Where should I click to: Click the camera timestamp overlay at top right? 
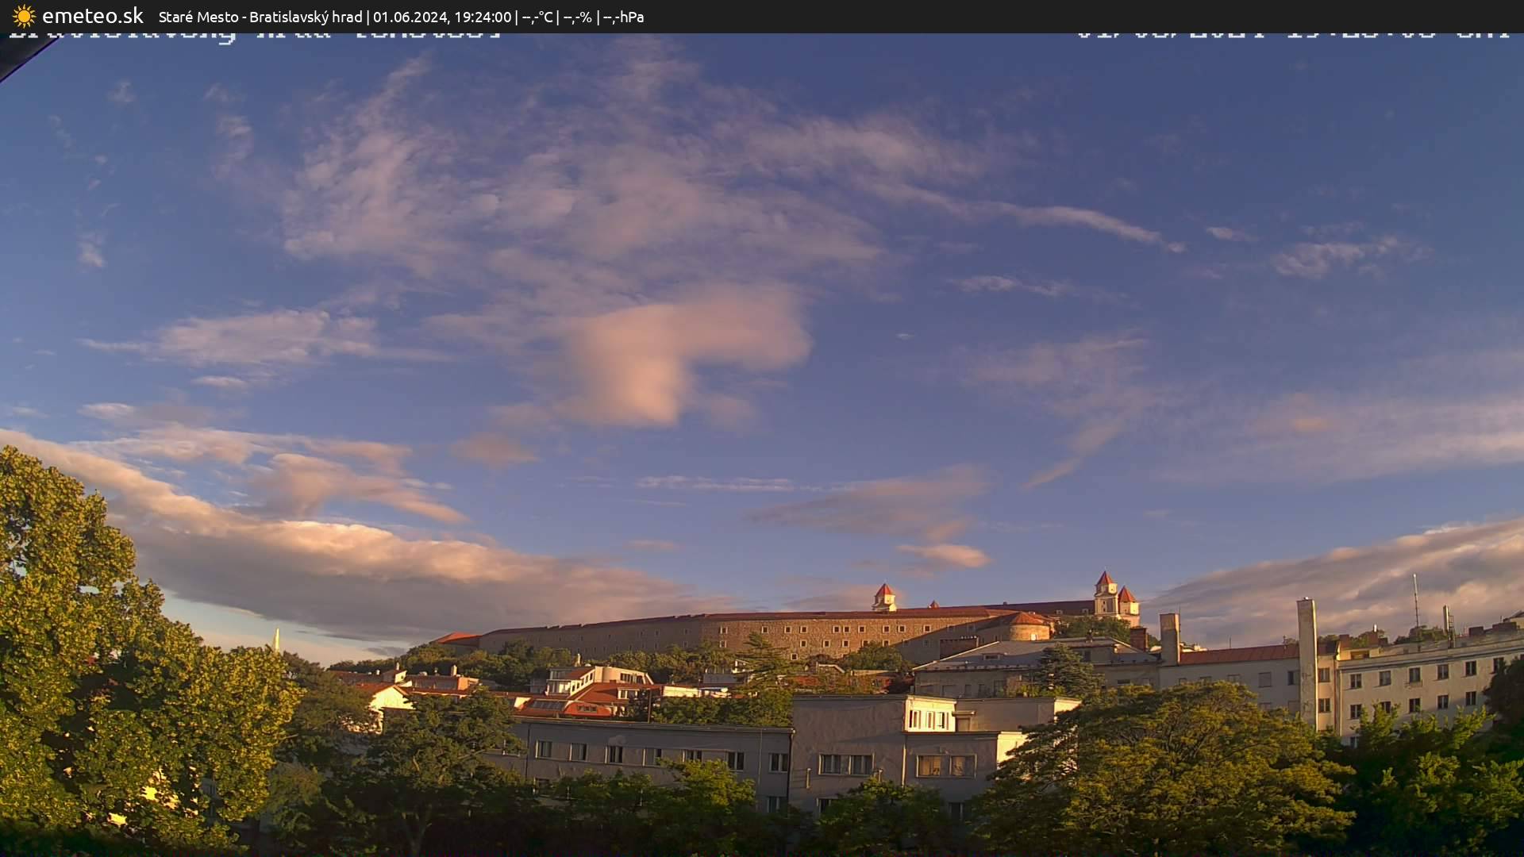[x=1294, y=35]
